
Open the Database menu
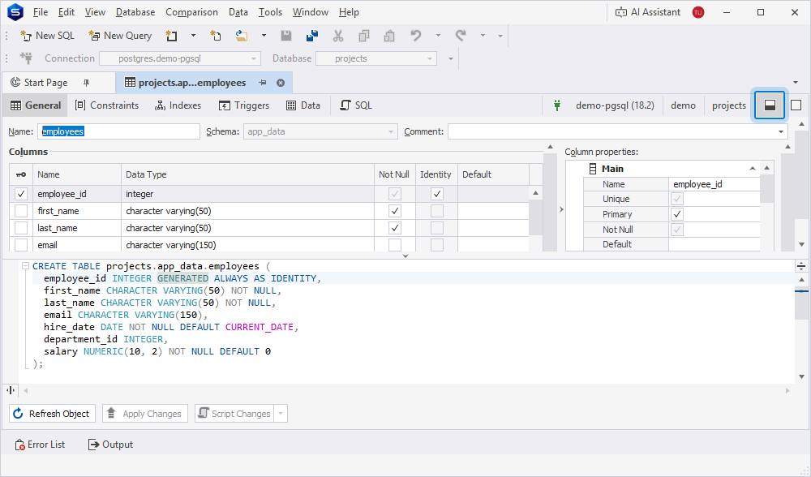pyautogui.click(x=135, y=12)
